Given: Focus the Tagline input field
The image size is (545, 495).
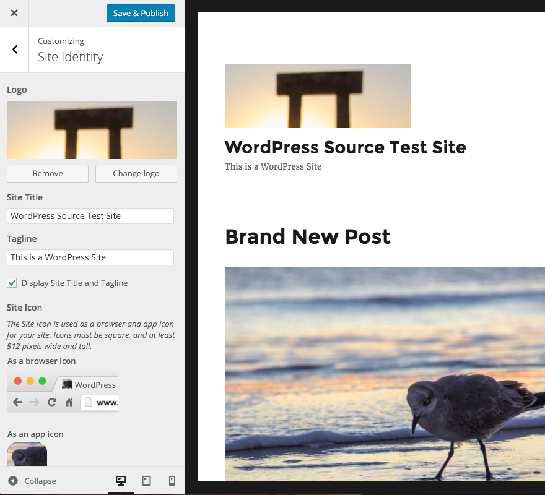Looking at the screenshot, I should click(90, 257).
